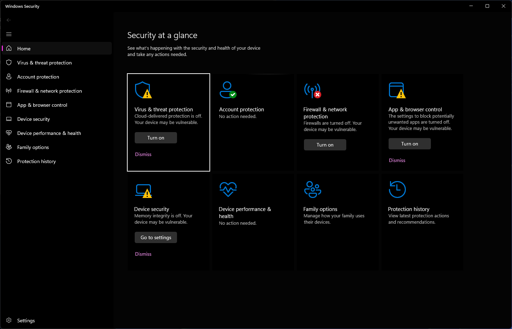This screenshot has height=329, width=512.
Task: Click the large Device performance heart icon
Action: click(x=228, y=190)
